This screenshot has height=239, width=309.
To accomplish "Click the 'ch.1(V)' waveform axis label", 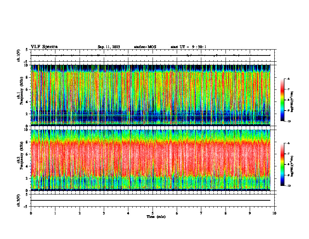I will point(19,55).
